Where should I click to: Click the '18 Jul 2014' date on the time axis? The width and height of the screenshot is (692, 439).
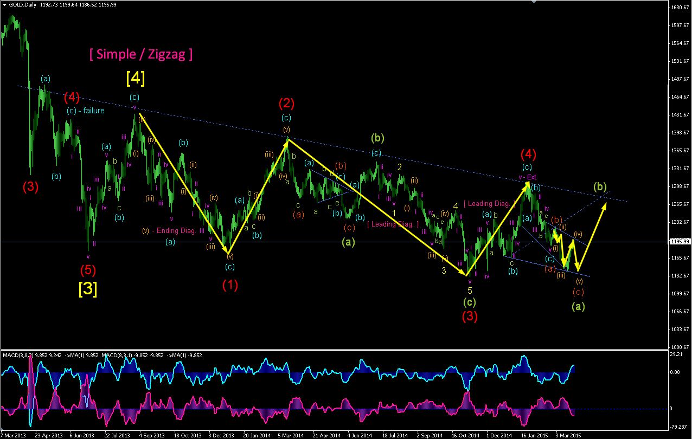tap(394, 435)
